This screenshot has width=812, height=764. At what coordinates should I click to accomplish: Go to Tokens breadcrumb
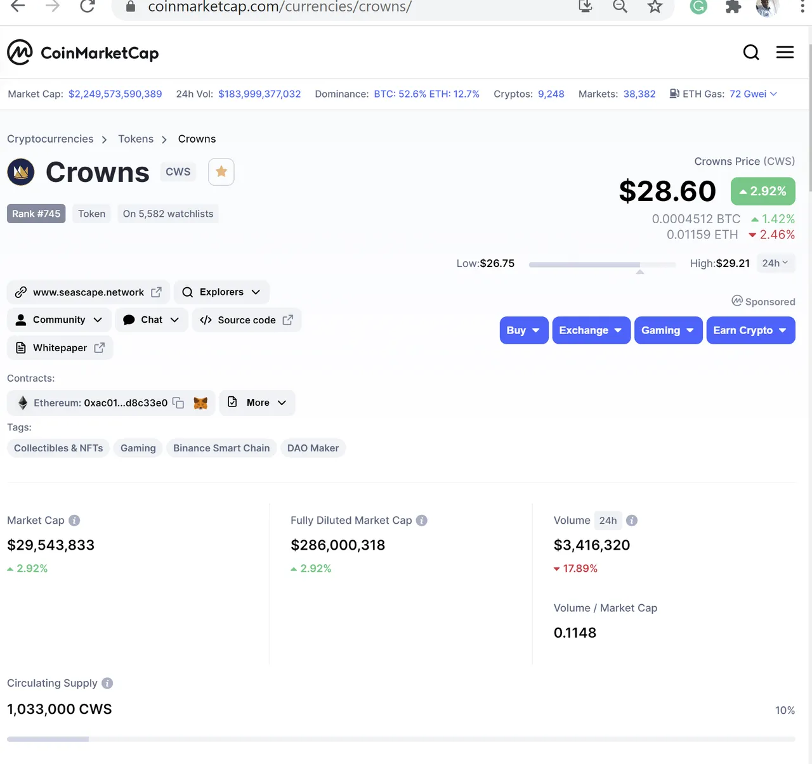136,139
